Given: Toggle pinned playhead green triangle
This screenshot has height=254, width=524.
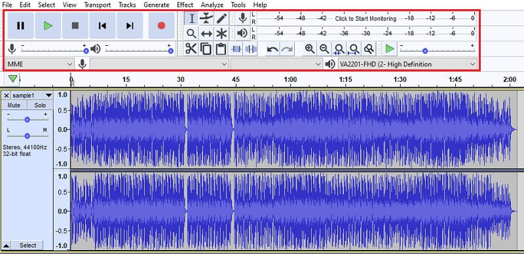Looking at the screenshot, I should click(12, 79).
